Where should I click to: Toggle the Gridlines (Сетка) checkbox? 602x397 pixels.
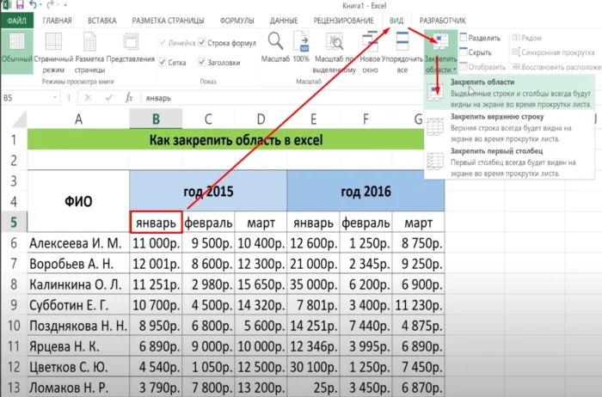click(162, 62)
